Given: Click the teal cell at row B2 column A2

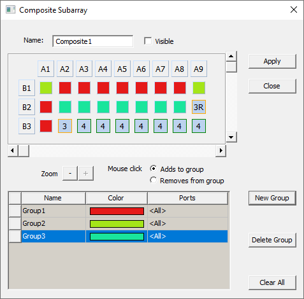Looking at the screenshot, I should click(x=65, y=107).
